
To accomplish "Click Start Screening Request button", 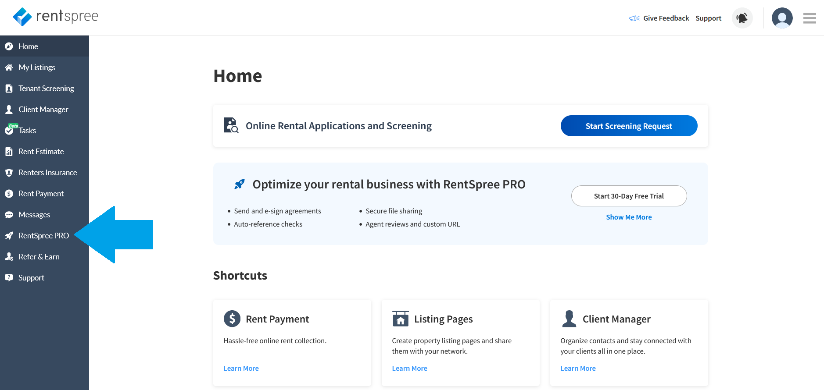I will pyautogui.click(x=629, y=126).
